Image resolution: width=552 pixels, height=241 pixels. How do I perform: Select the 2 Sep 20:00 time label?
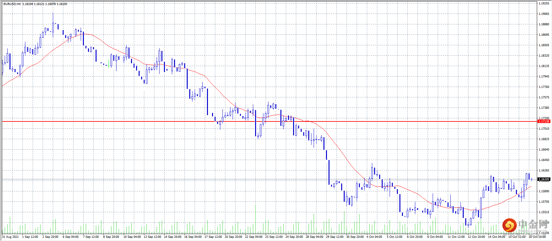tap(50, 237)
